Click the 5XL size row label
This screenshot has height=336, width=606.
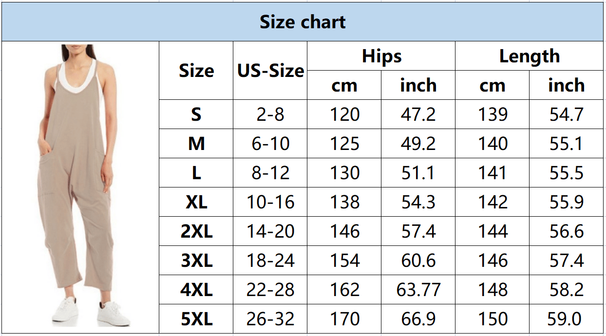196,319
